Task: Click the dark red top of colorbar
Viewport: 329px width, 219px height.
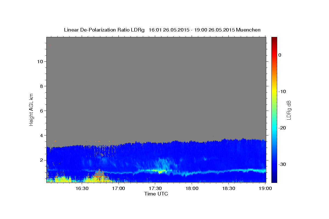Action: (274, 39)
